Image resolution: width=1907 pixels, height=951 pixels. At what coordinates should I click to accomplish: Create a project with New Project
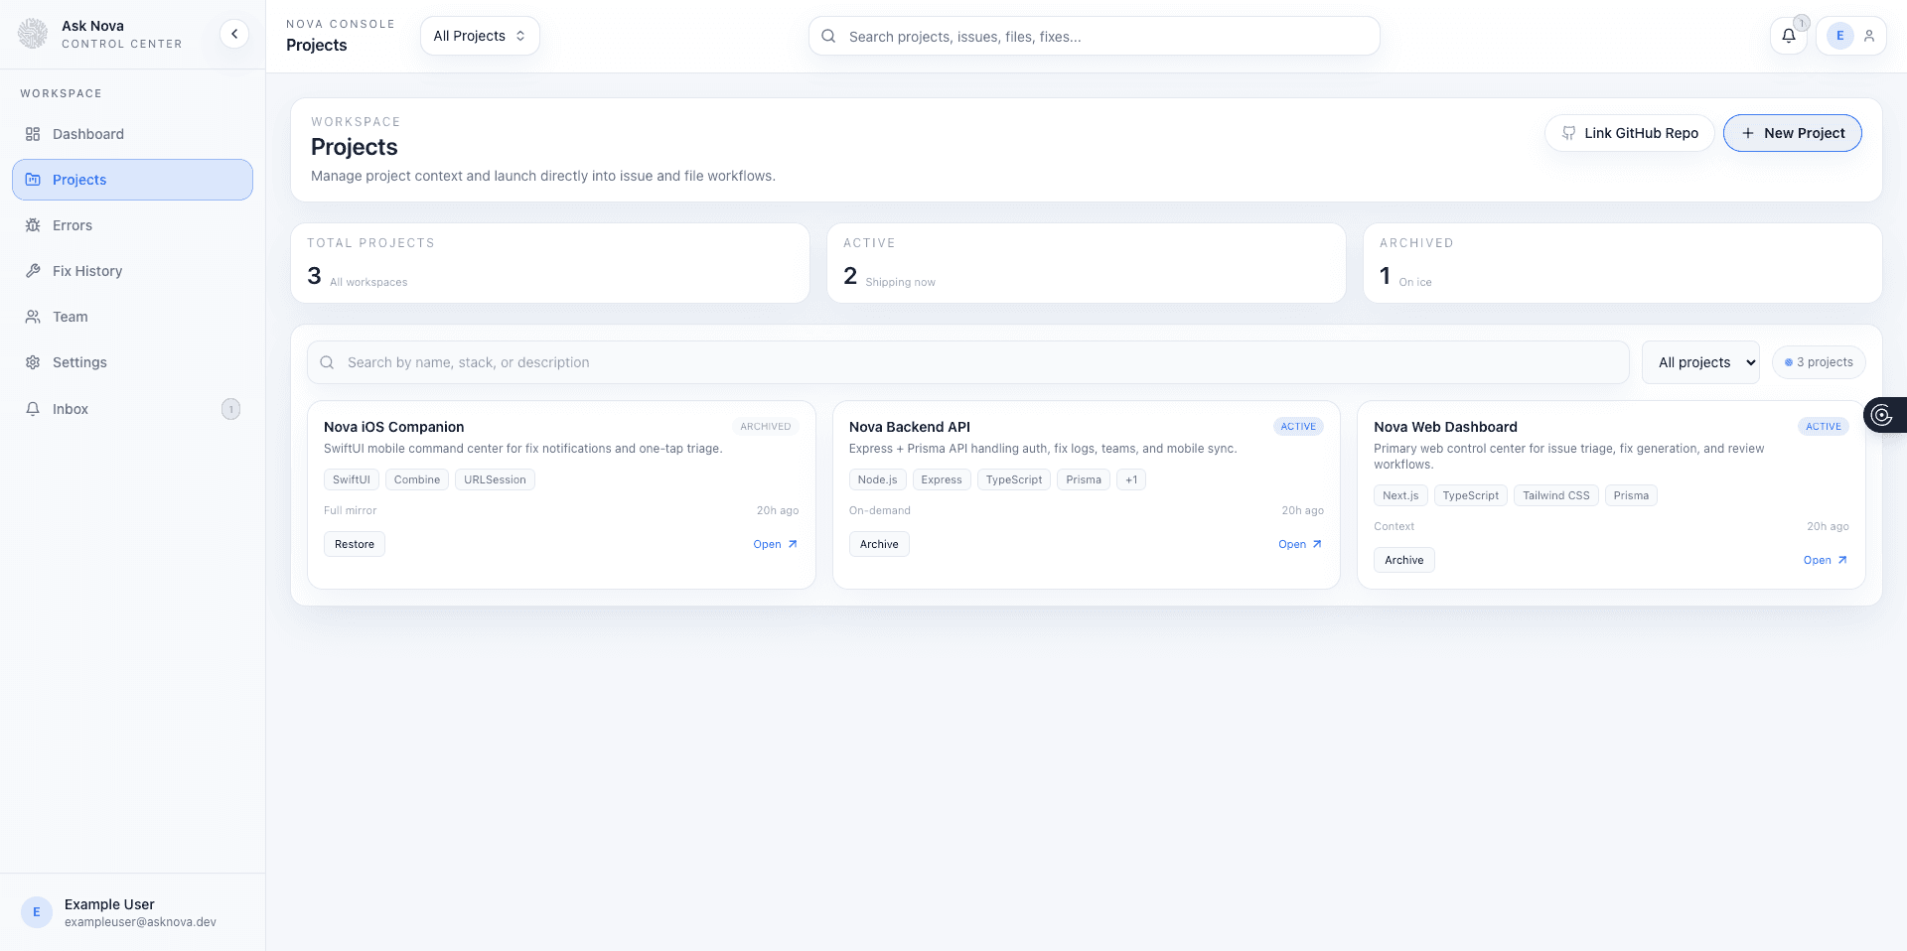[x=1792, y=132]
